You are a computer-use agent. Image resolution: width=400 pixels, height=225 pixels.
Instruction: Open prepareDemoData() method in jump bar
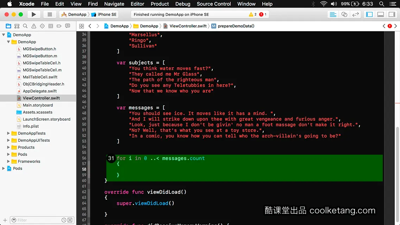point(233,26)
